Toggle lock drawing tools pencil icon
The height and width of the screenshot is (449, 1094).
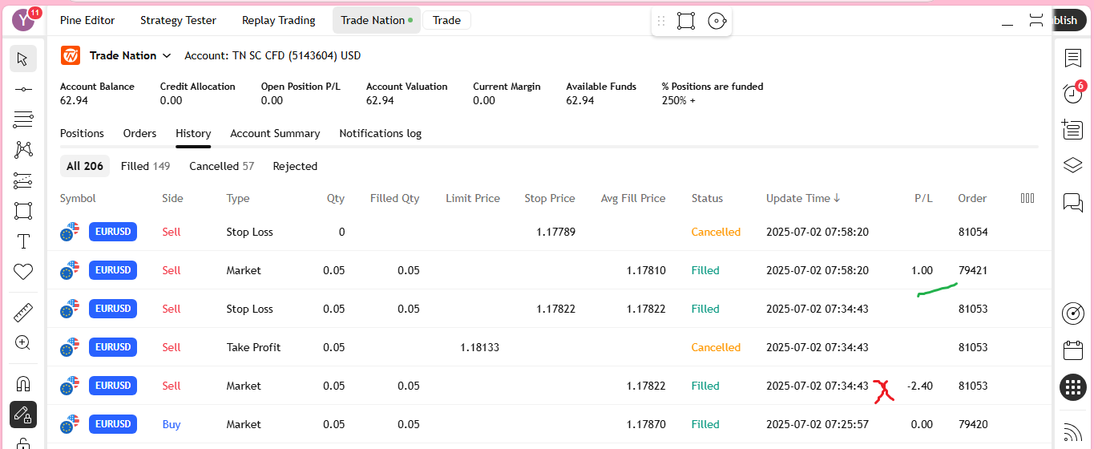(x=22, y=415)
